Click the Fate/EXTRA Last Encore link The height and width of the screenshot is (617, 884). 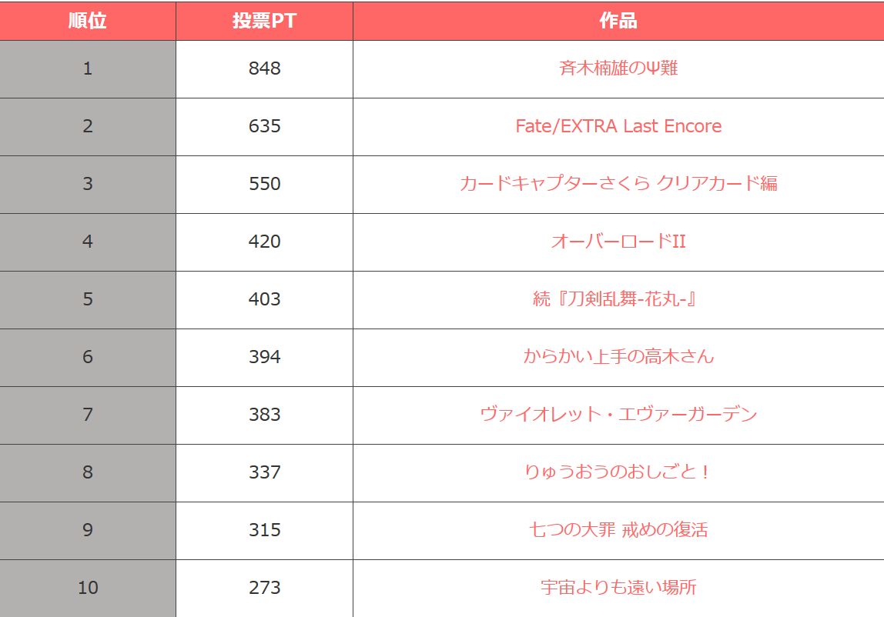618,126
